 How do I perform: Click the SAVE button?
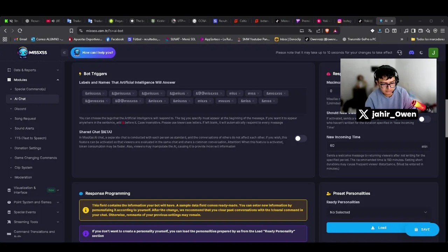coord(422,230)
